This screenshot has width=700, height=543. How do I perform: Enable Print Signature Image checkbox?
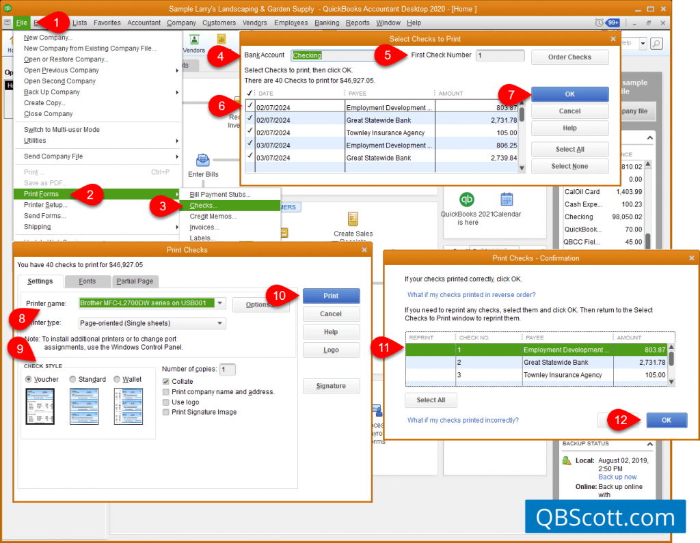coord(166,413)
